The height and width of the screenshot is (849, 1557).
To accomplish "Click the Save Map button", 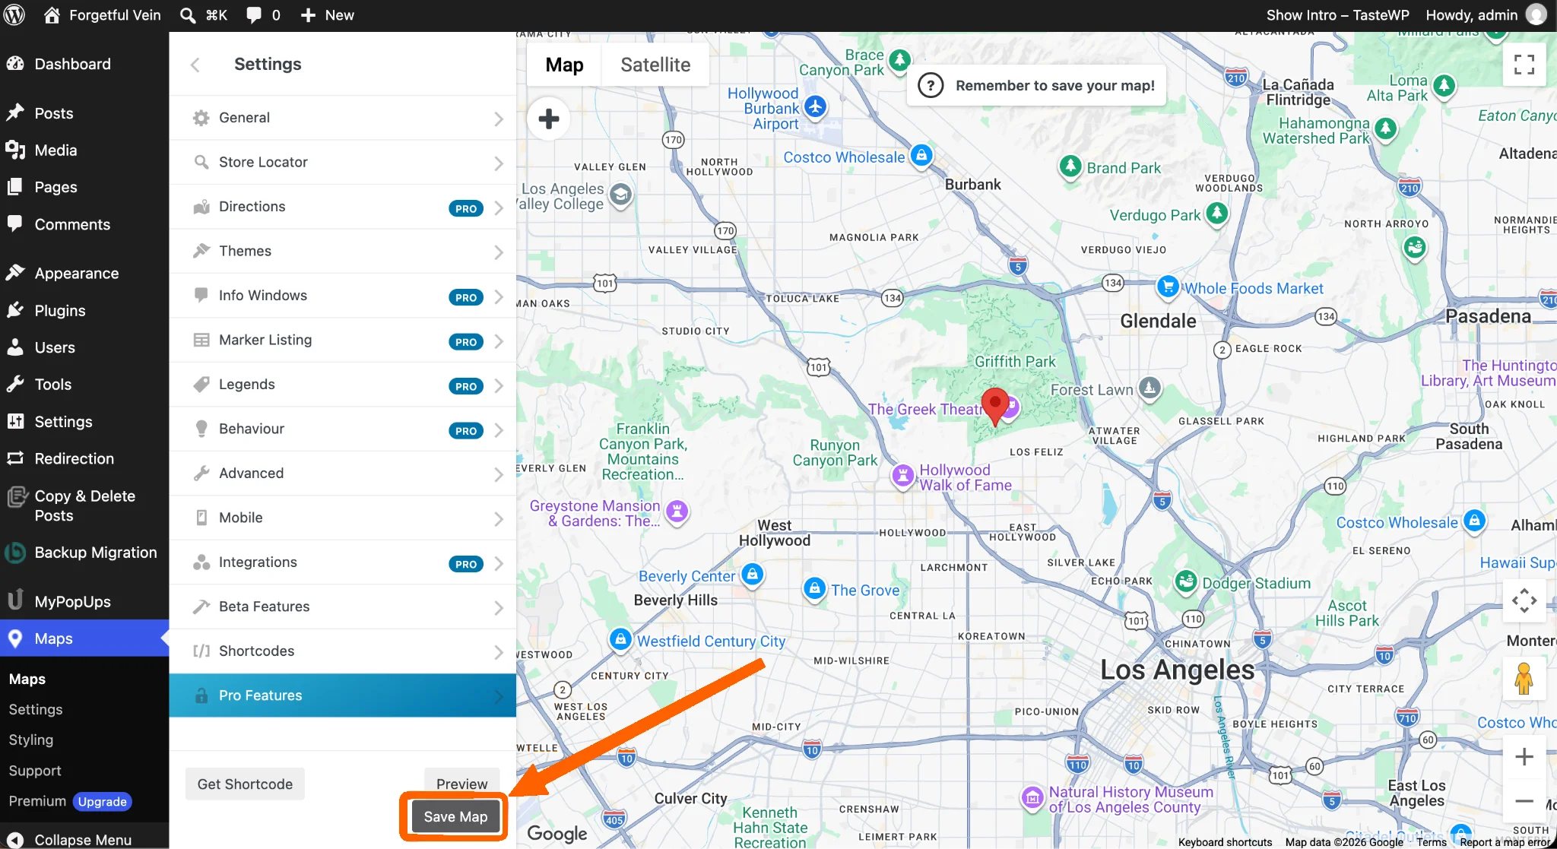I will [455, 816].
